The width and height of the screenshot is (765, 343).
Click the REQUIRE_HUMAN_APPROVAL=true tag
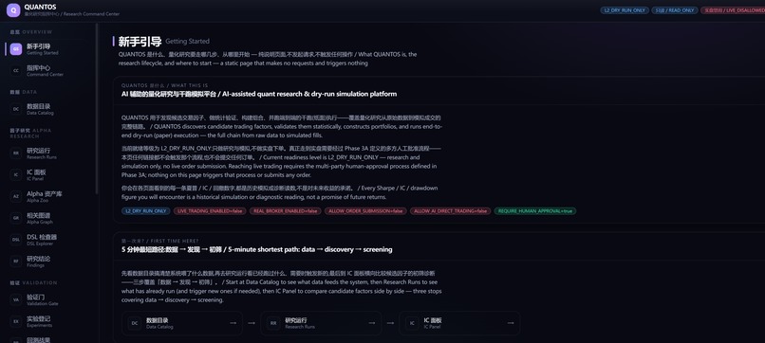(x=535, y=211)
